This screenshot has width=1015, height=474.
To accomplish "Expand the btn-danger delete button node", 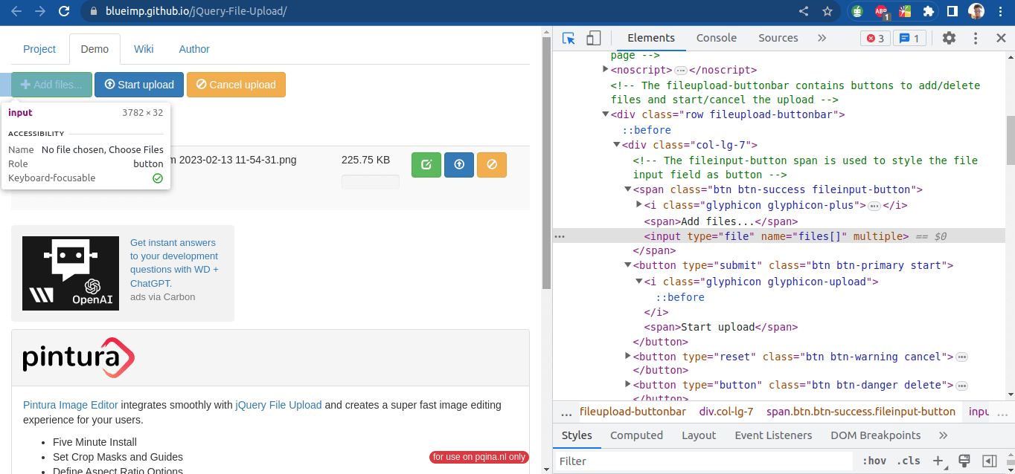I will coord(628,385).
